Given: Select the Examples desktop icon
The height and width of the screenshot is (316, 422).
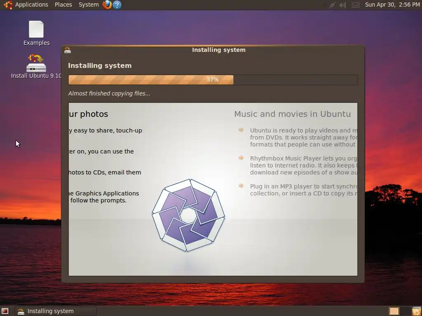Looking at the screenshot, I should pyautogui.click(x=36, y=33).
